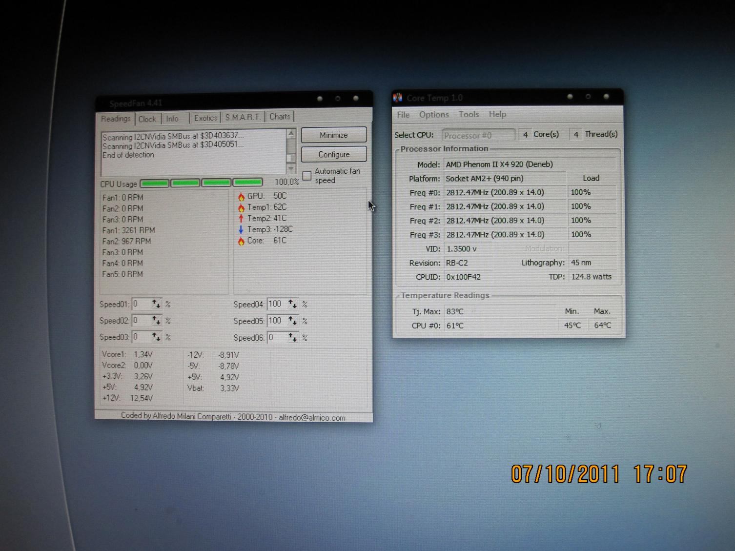Image resolution: width=735 pixels, height=551 pixels.
Task: Click the Temp3 blue down arrow icon
Action: 241,230
